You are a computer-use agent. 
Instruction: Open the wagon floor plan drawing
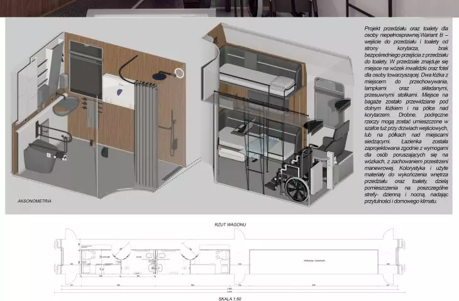pyautogui.click(x=229, y=261)
